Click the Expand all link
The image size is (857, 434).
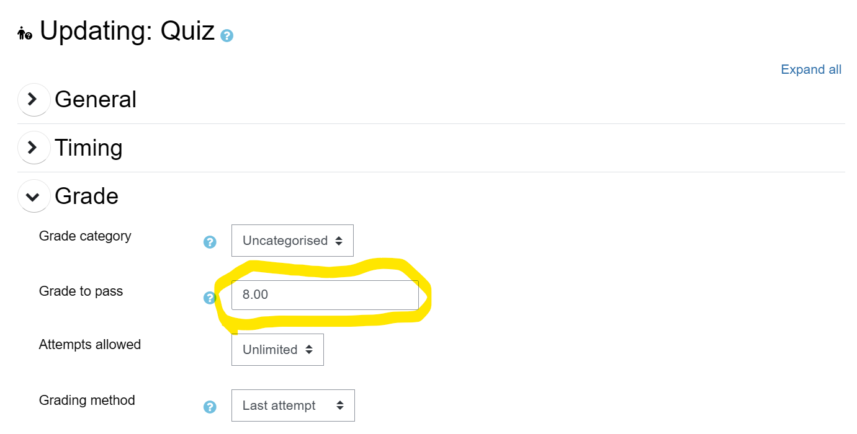(810, 69)
